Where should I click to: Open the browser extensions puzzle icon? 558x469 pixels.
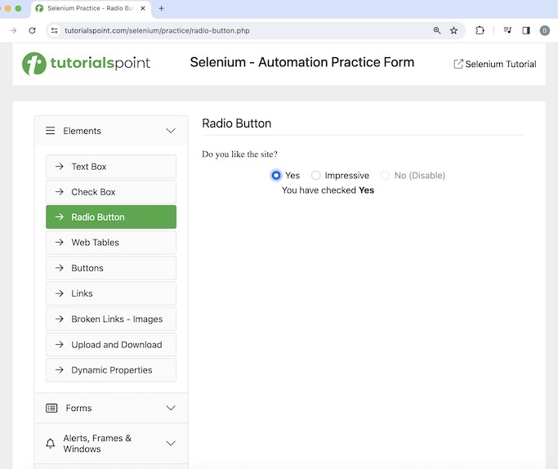tap(480, 30)
